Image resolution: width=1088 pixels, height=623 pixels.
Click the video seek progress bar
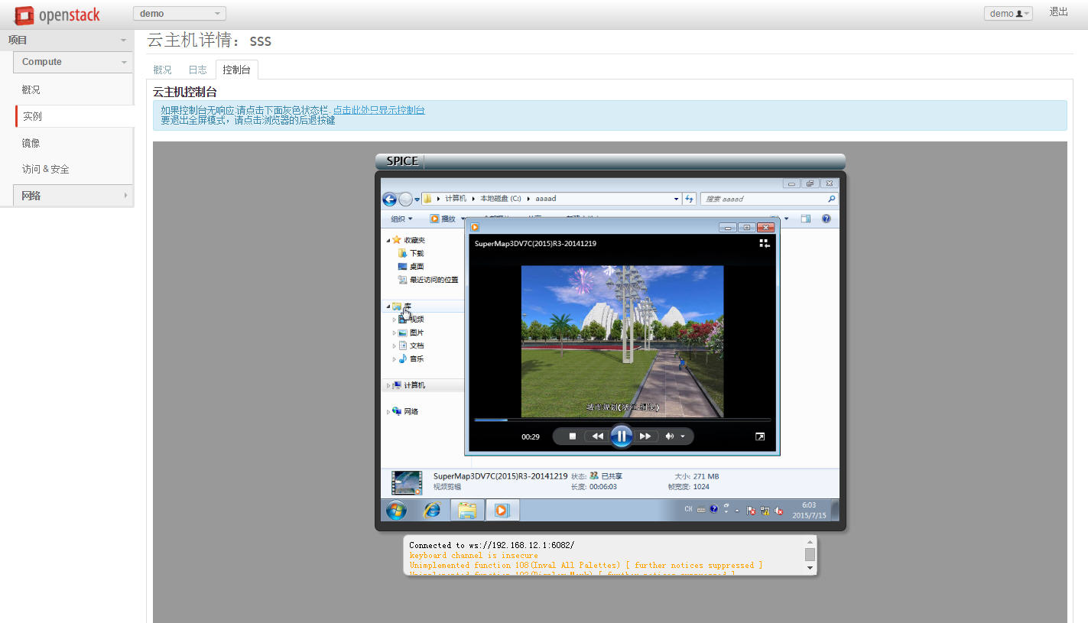pos(622,420)
